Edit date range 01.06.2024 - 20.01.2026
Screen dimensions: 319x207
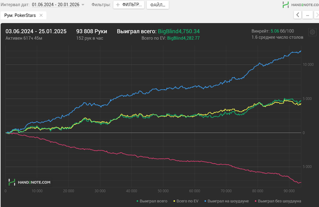click(x=56, y=5)
